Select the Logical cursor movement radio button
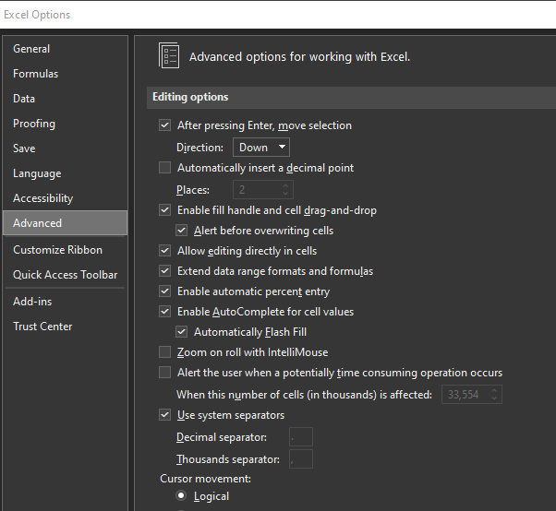The image size is (556, 511). coord(182,496)
